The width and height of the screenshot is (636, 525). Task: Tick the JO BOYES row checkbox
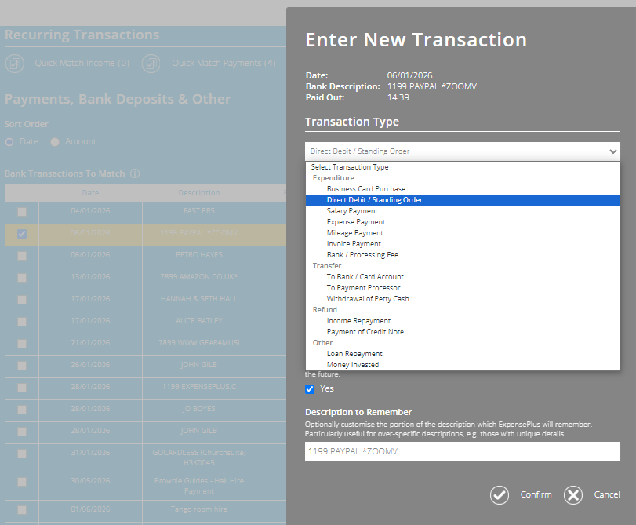click(22, 410)
